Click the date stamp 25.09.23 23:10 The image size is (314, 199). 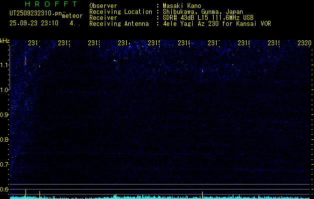click(34, 23)
